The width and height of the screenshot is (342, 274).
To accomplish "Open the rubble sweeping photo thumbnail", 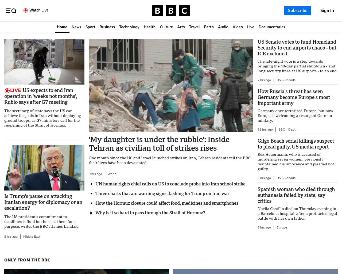I will pyautogui.click(x=44, y=62).
